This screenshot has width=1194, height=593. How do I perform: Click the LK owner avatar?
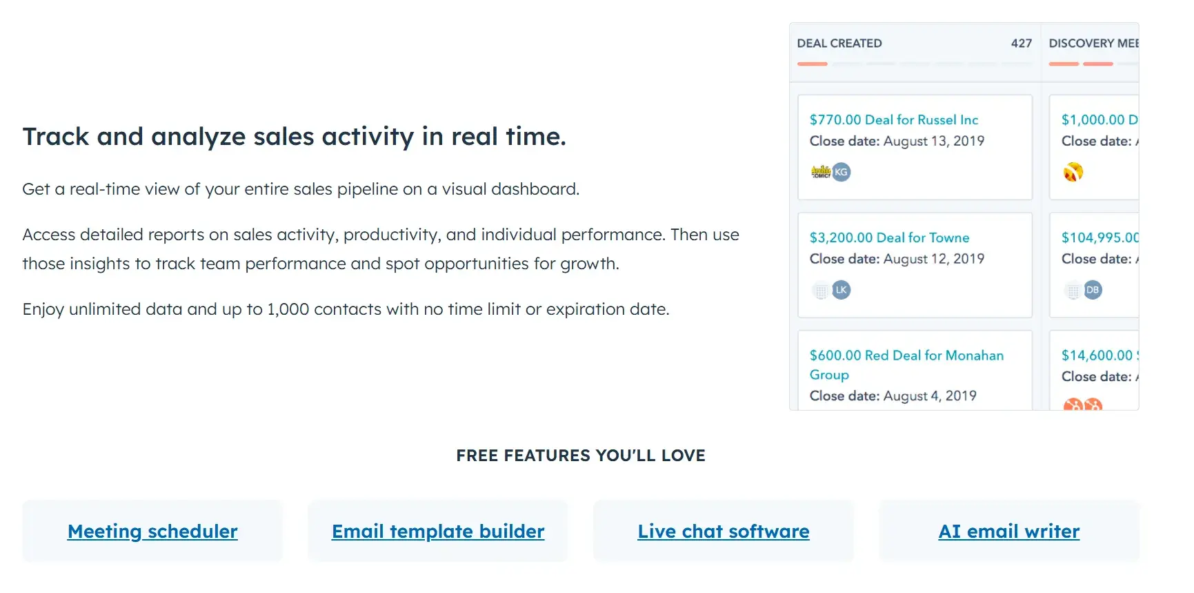tap(842, 290)
